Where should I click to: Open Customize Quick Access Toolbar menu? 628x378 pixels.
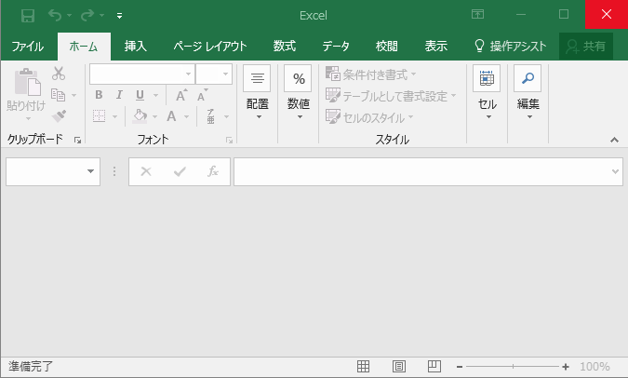tap(119, 16)
